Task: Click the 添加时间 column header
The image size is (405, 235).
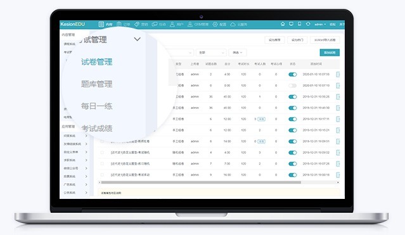Action: pyautogui.click(x=316, y=64)
